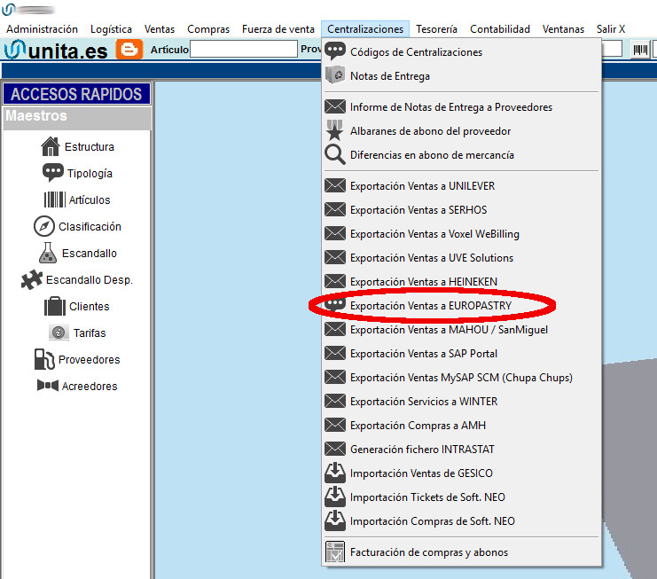
Task: Open the Contabilidad menu
Action: [x=500, y=29]
